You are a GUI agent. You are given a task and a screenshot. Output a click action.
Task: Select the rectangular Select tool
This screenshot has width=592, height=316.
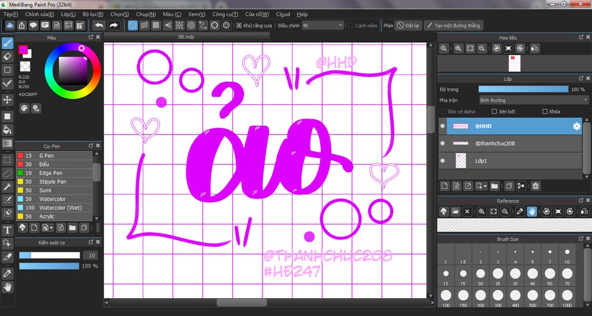[x=7, y=160]
